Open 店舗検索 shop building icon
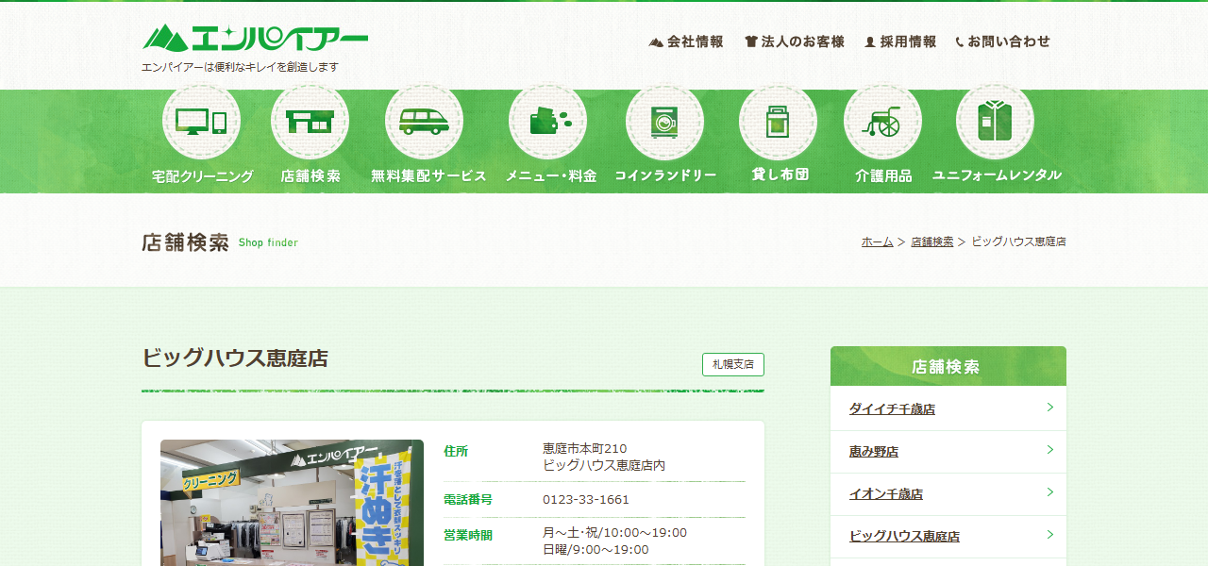Screen dimensions: 1208x566 click(x=310, y=122)
